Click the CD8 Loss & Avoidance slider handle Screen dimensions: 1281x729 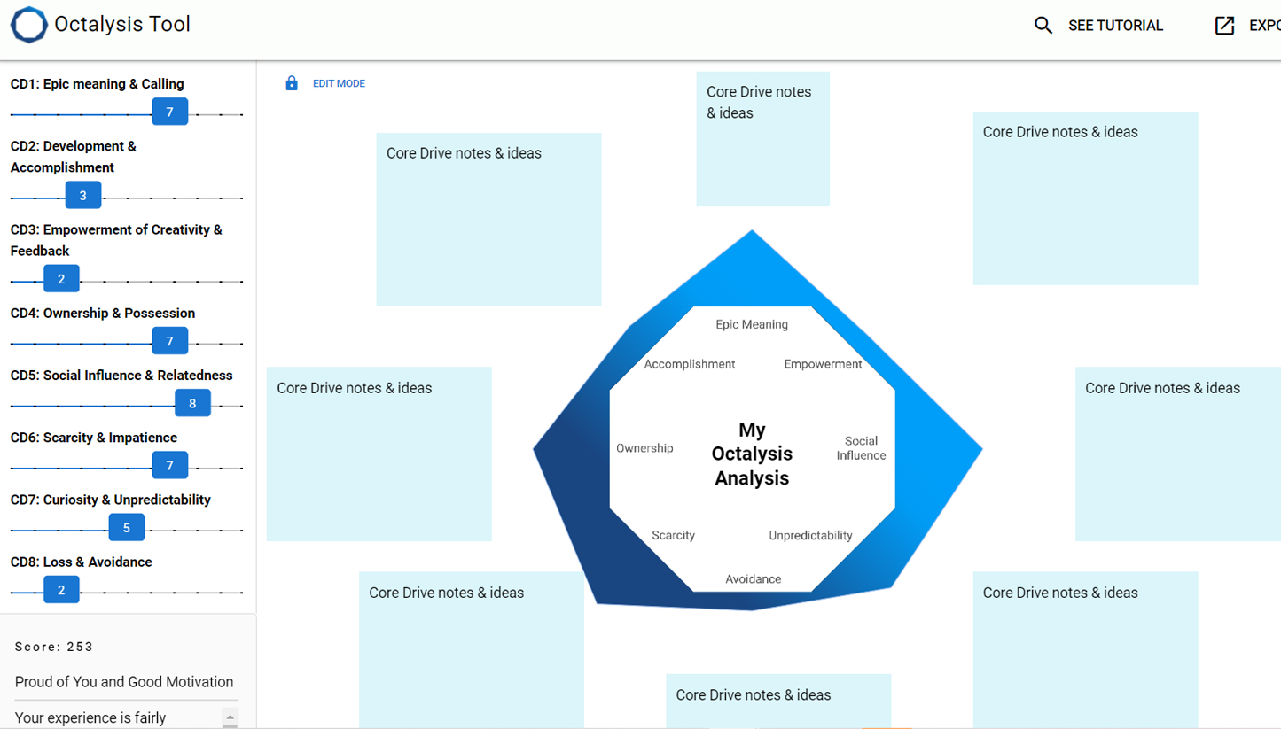click(x=61, y=589)
